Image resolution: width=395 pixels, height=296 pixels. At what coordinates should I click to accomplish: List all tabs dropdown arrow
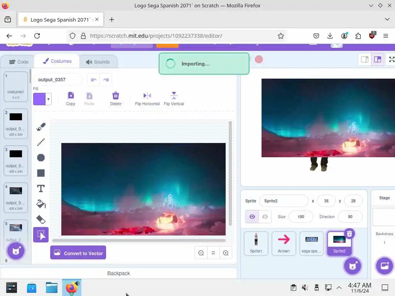pos(387,19)
